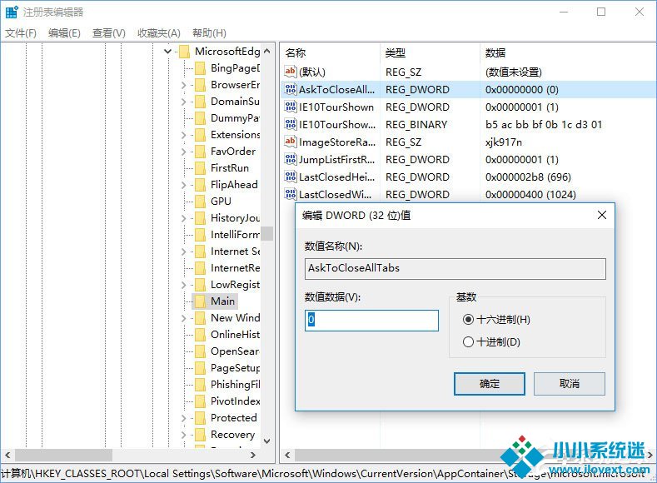This screenshot has width=657, height=483.
Task: Expand the FavOrder tree node
Action: (183, 152)
